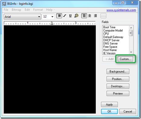This screenshot has height=119, width=141.
Task: Open Desktops... settings
Action: coord(118,86)
